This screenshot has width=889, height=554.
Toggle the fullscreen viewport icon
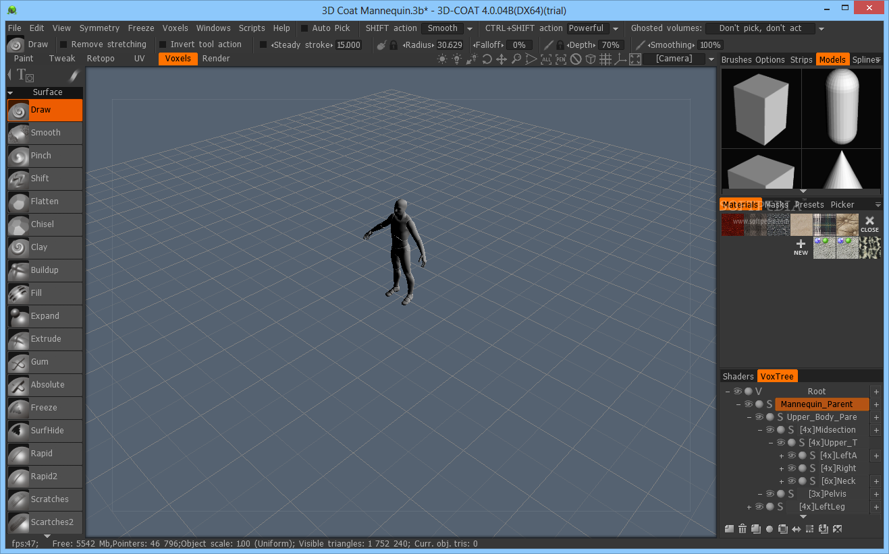(635, 59)
